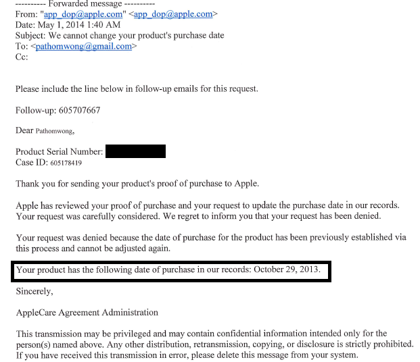Click the confidentiality notice paragraph
This screenshot has width=420, height=362.
[215, 344]
